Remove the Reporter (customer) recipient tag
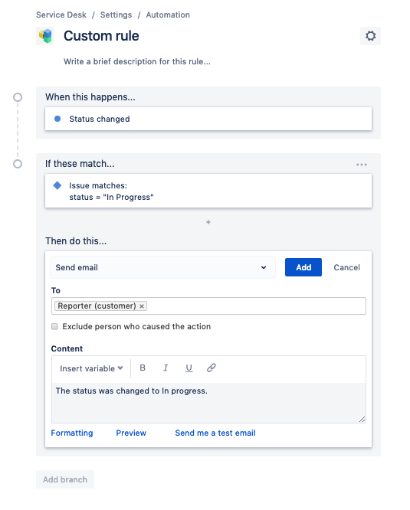The height and width of the screenshot is (510, 410). (142, 306)
